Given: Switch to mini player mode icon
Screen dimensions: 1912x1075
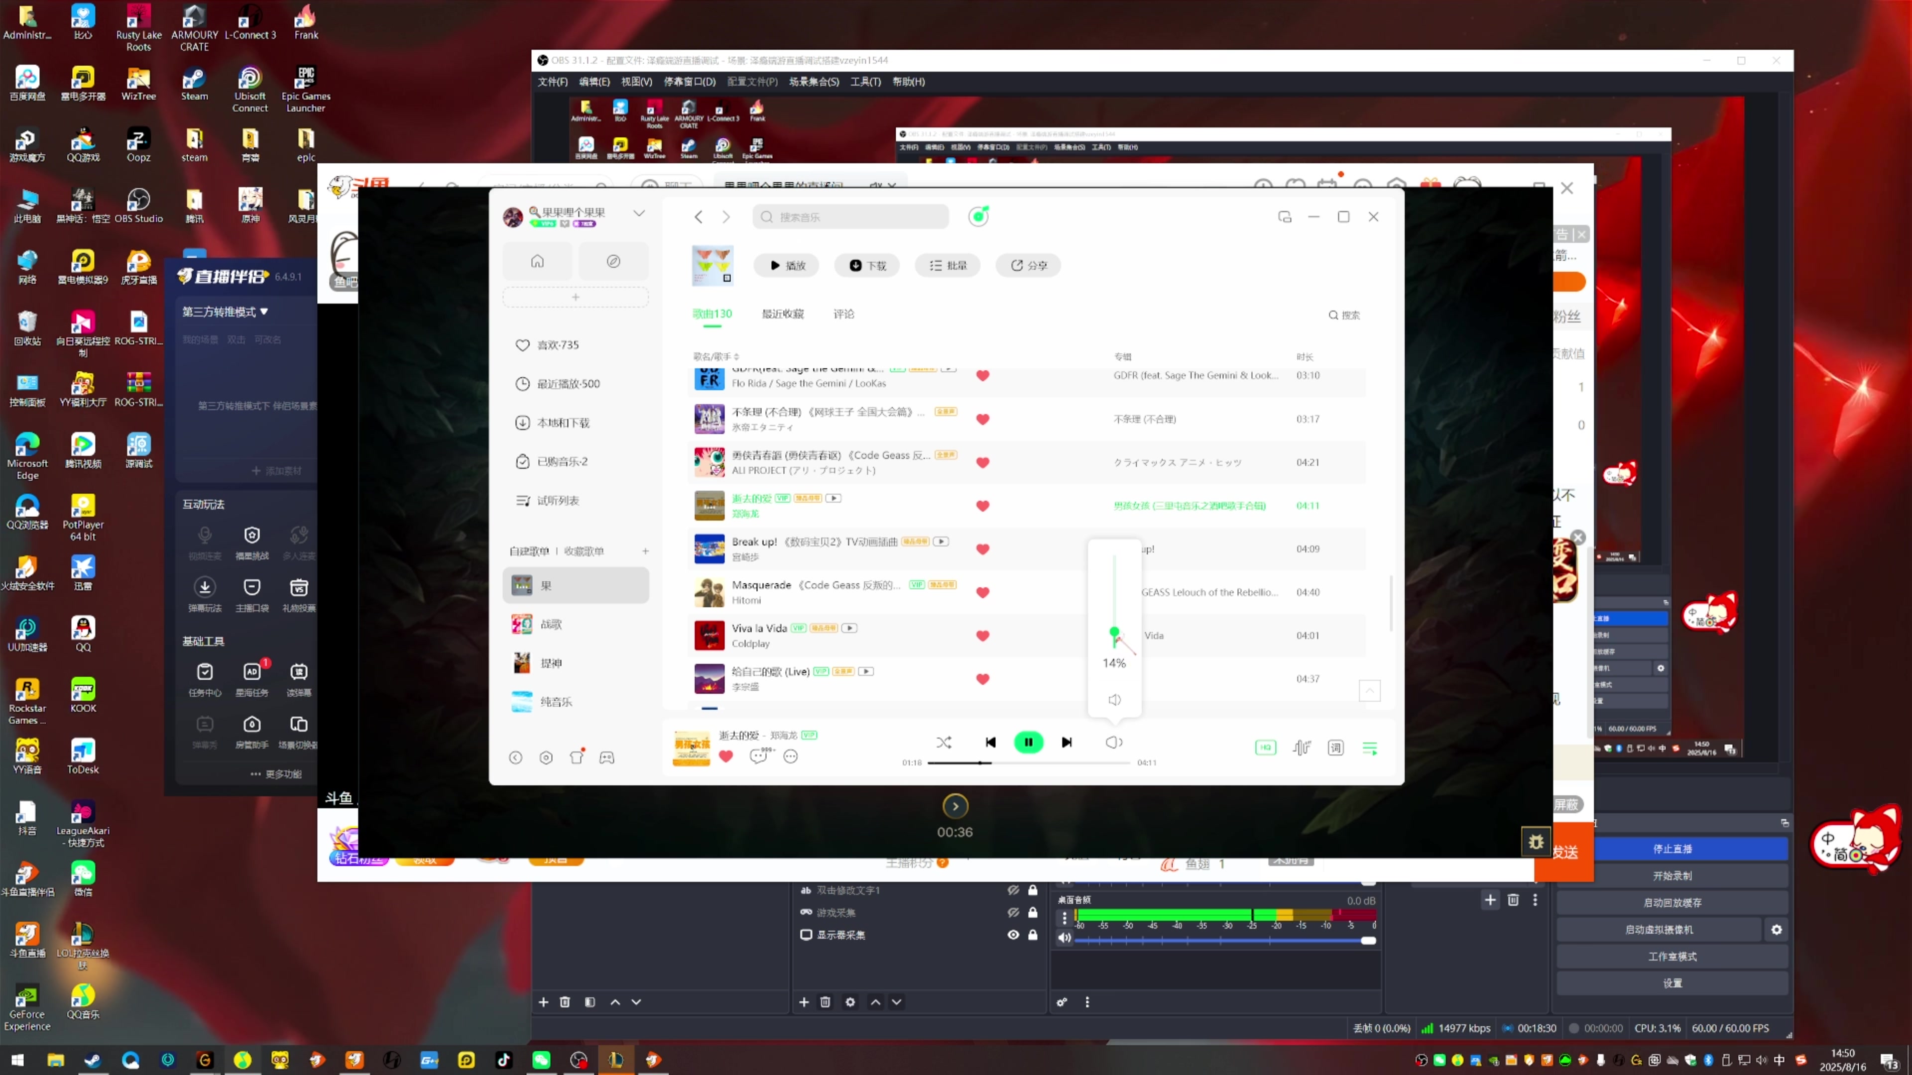Looking at the screenshot, I should (1285, 216).
